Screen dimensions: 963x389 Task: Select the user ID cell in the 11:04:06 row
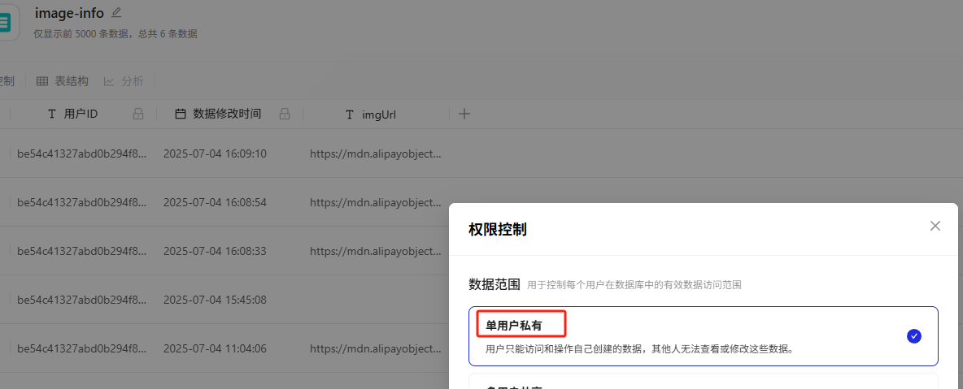click(81, 348)
